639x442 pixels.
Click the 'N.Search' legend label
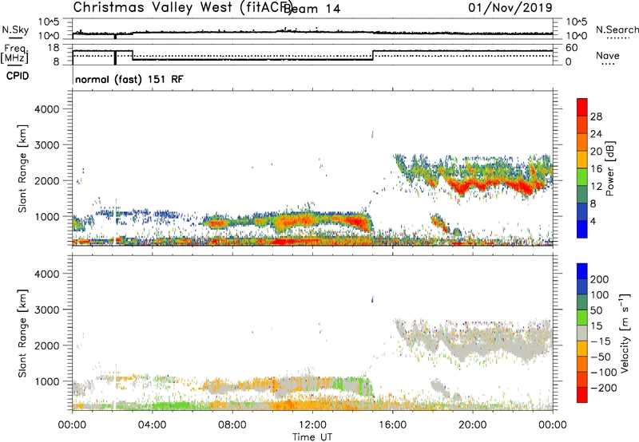[617, 30]
